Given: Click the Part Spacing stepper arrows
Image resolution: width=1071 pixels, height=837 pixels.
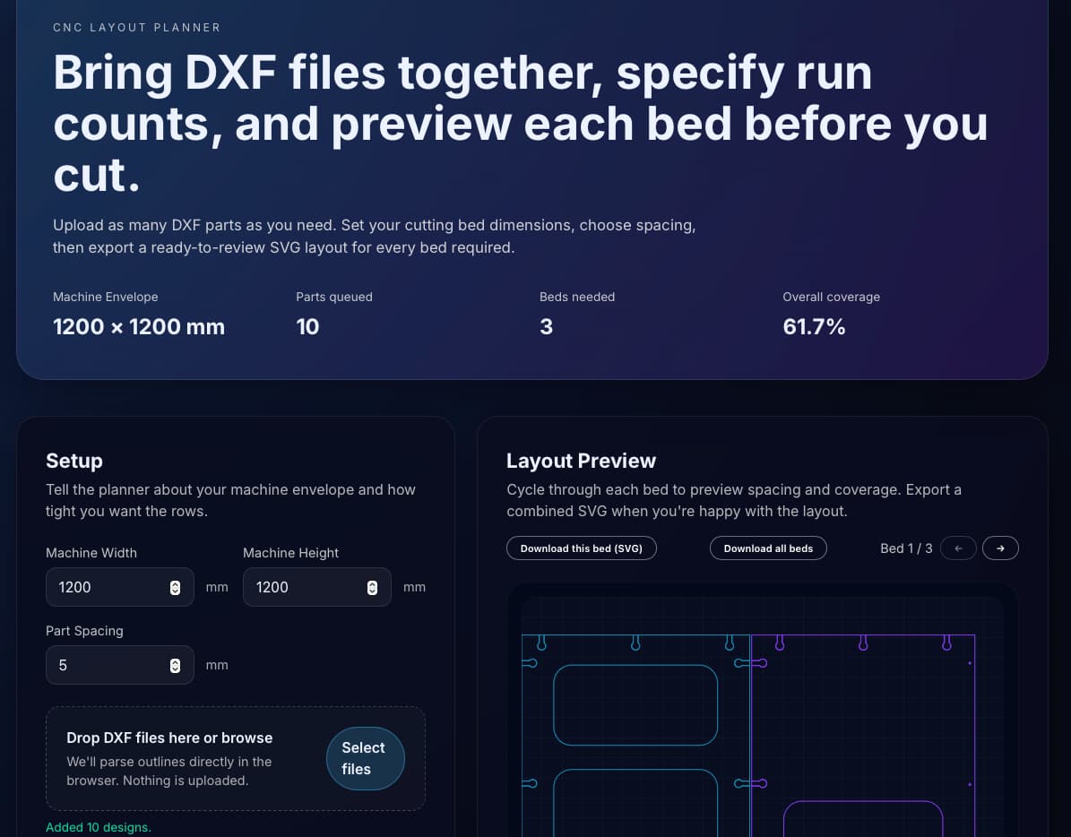Looking at the screenshot, I should point(175,666).
